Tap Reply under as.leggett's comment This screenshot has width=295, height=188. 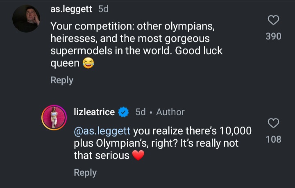62,80
